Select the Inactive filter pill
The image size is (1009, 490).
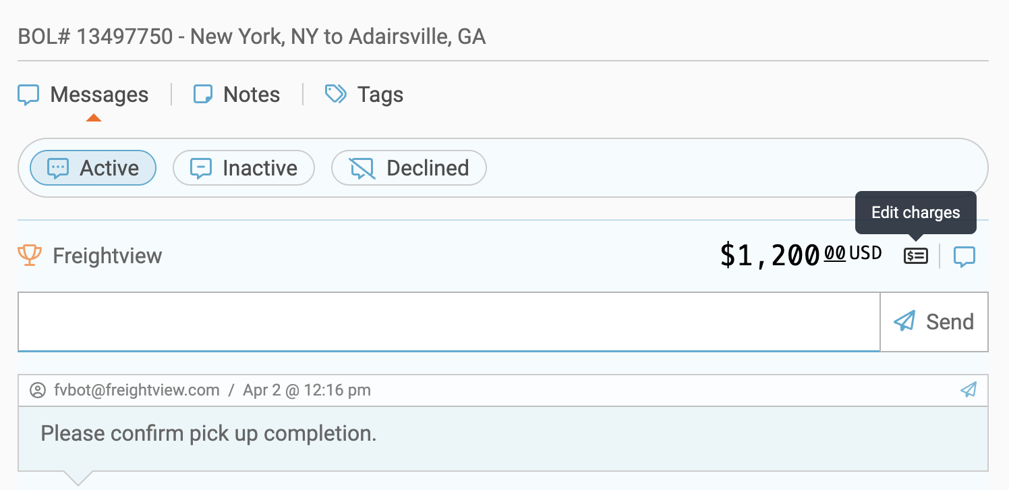pyautogui.click(x=243, y=168)
